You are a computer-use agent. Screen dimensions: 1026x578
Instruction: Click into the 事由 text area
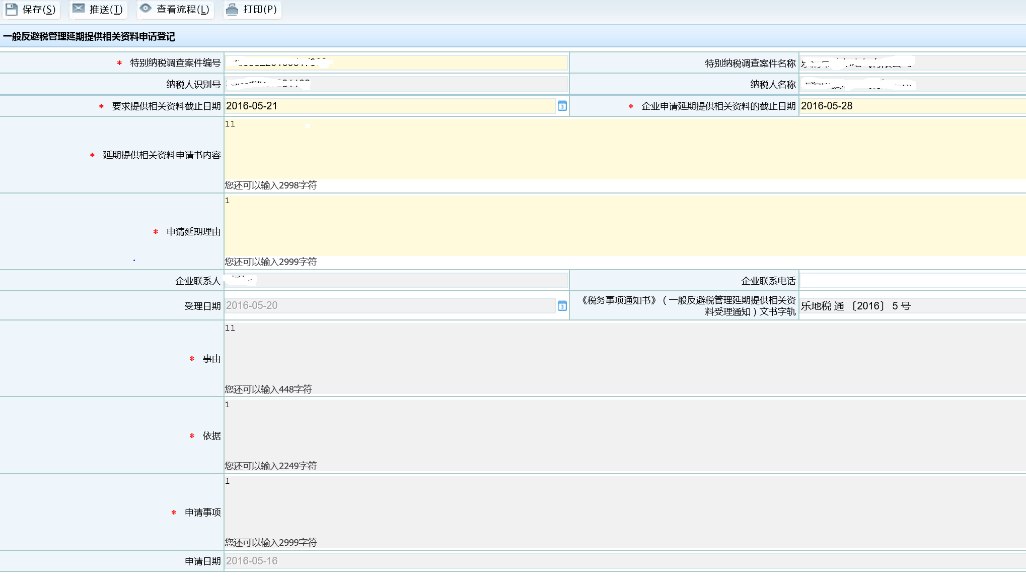pos(625,353)
